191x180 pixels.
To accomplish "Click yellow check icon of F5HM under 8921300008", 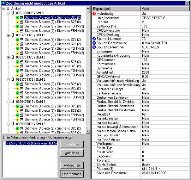I will (18, 31).
